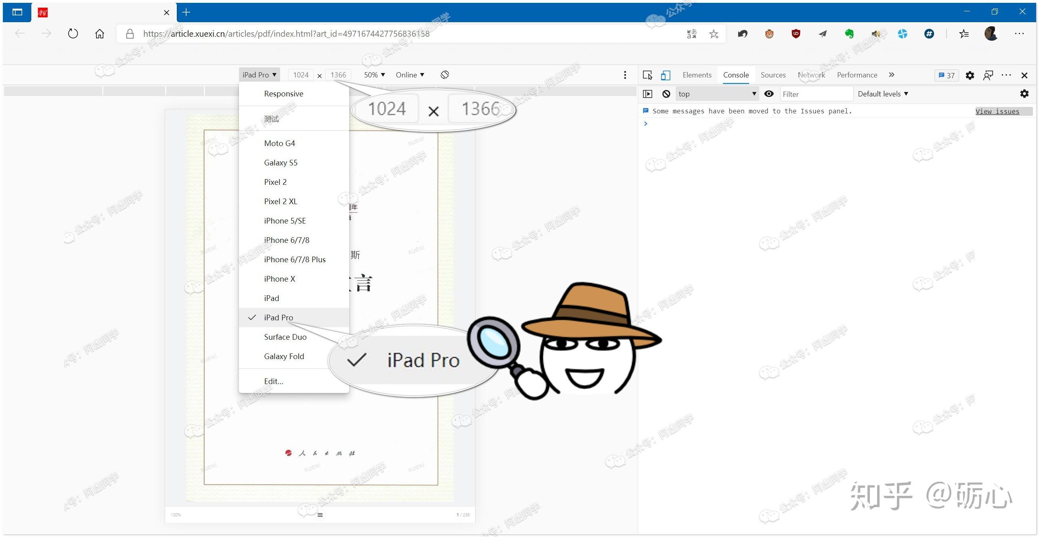Open console settings gear icon
Viewport: 1039px width, 537px height.
click(1024, 94)
